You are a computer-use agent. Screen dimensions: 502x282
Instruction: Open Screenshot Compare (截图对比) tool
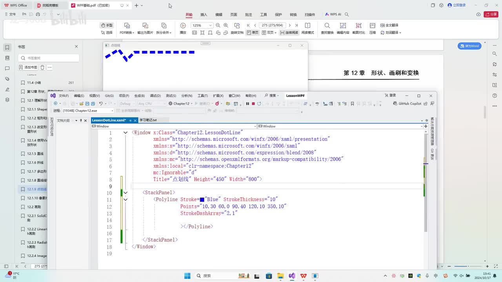(x=358, y=29)
